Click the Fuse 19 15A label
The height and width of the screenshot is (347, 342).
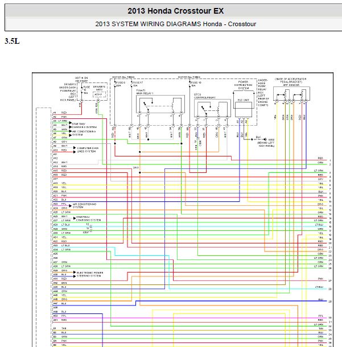pyautogui.click(x=196, y=84)
